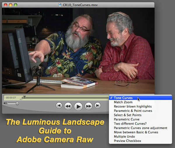
Task: Click the 00:00:27 timecode display
Action: click(x=11, y=98)
